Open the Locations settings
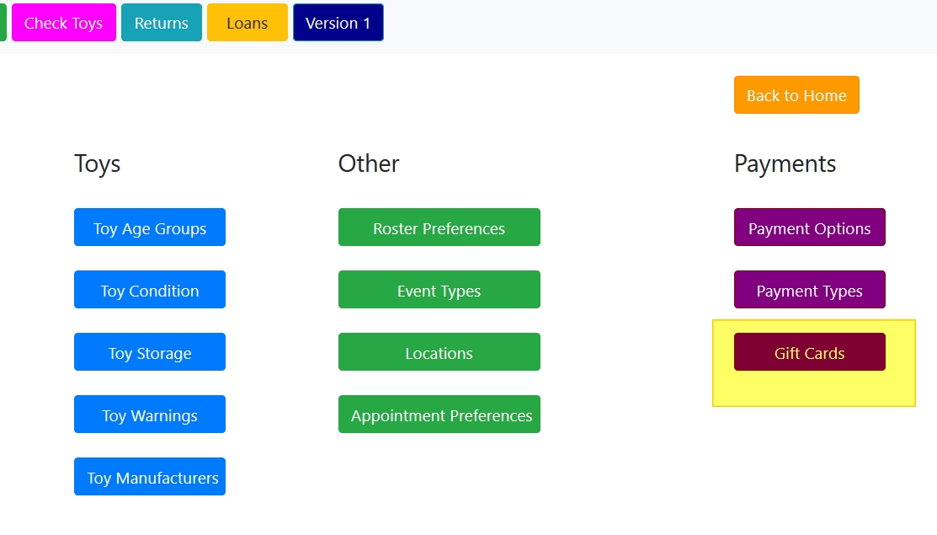 pyautogui.click(x=439, y=352)
